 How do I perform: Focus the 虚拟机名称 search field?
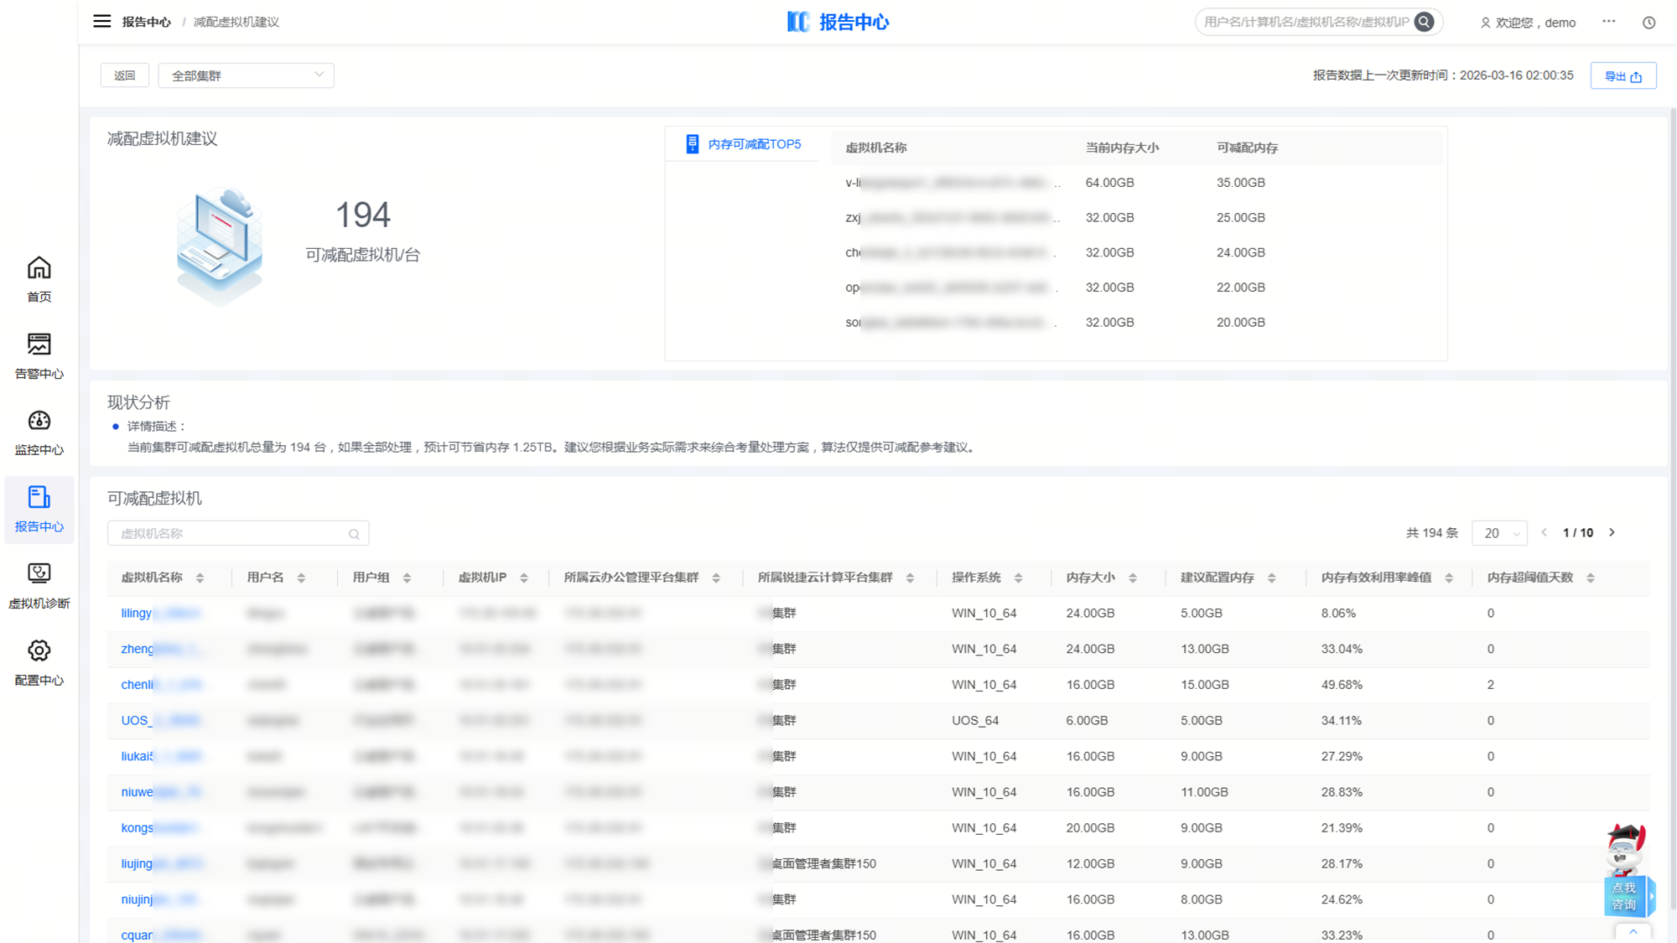pos(231,533)
